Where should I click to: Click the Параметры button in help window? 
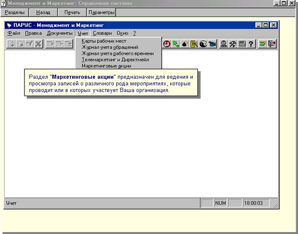pyautogui.click(x=101, y=12)
